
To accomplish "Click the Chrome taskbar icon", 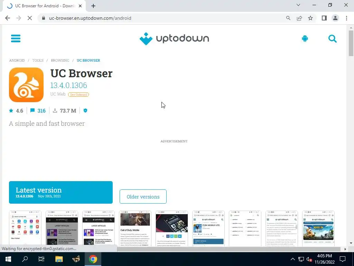I will pos(93,259).
